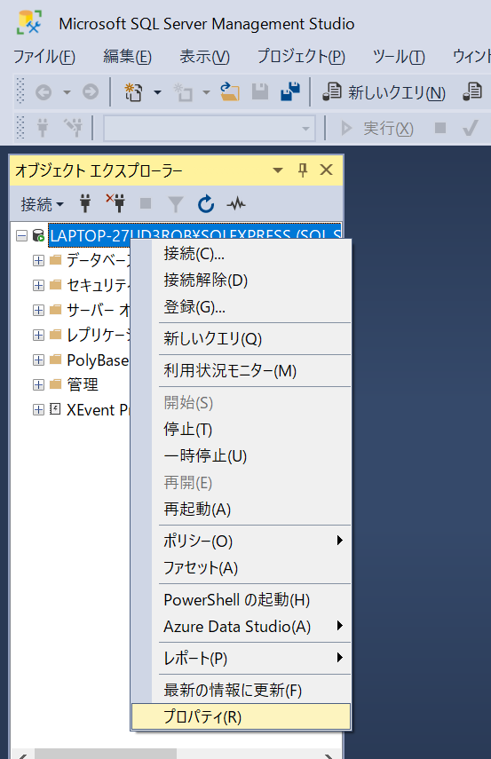Choose PowerShell の起動(H) menu entry
Image resolution: width=491 pixels, height=759 pixels.
[242, 600]
